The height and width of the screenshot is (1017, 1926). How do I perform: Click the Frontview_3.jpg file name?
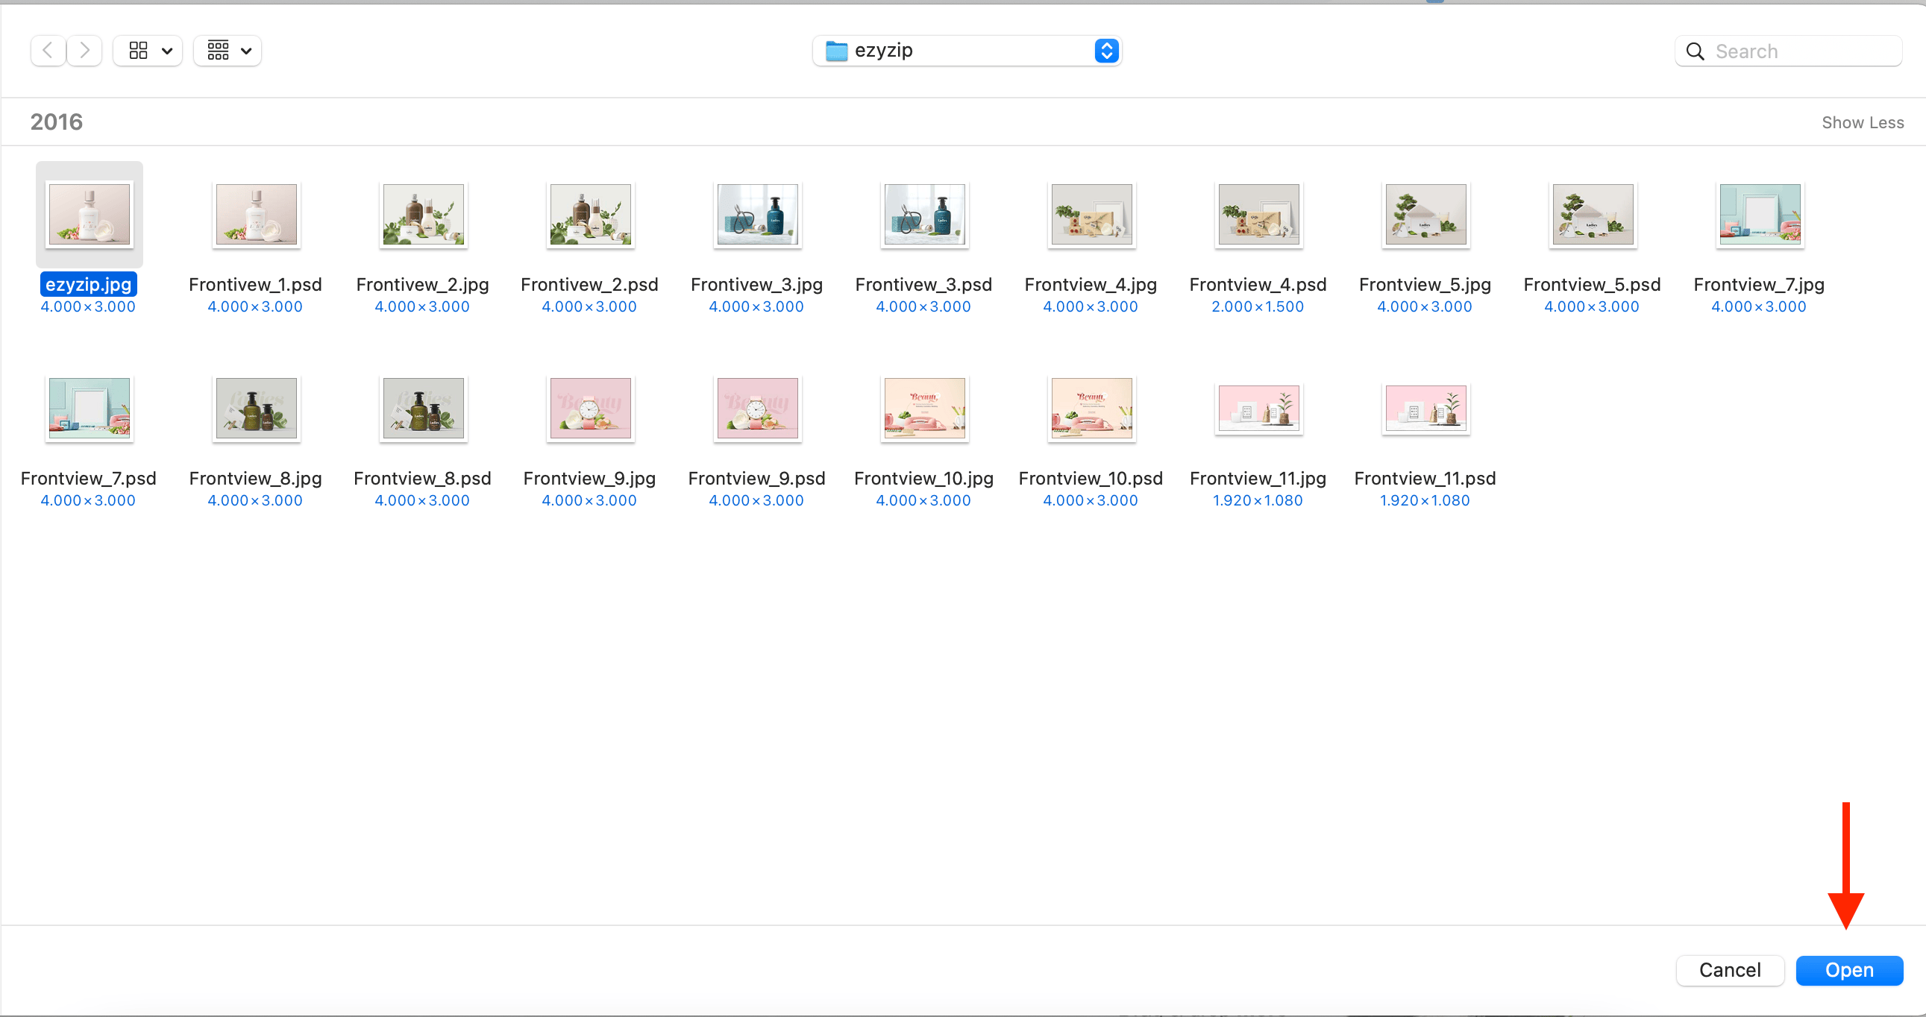point(756,285)
